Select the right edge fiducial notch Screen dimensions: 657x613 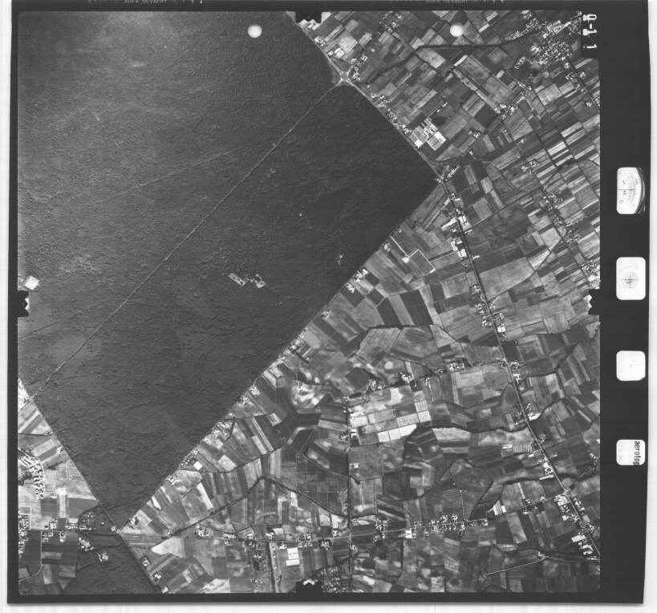(594, 303)
